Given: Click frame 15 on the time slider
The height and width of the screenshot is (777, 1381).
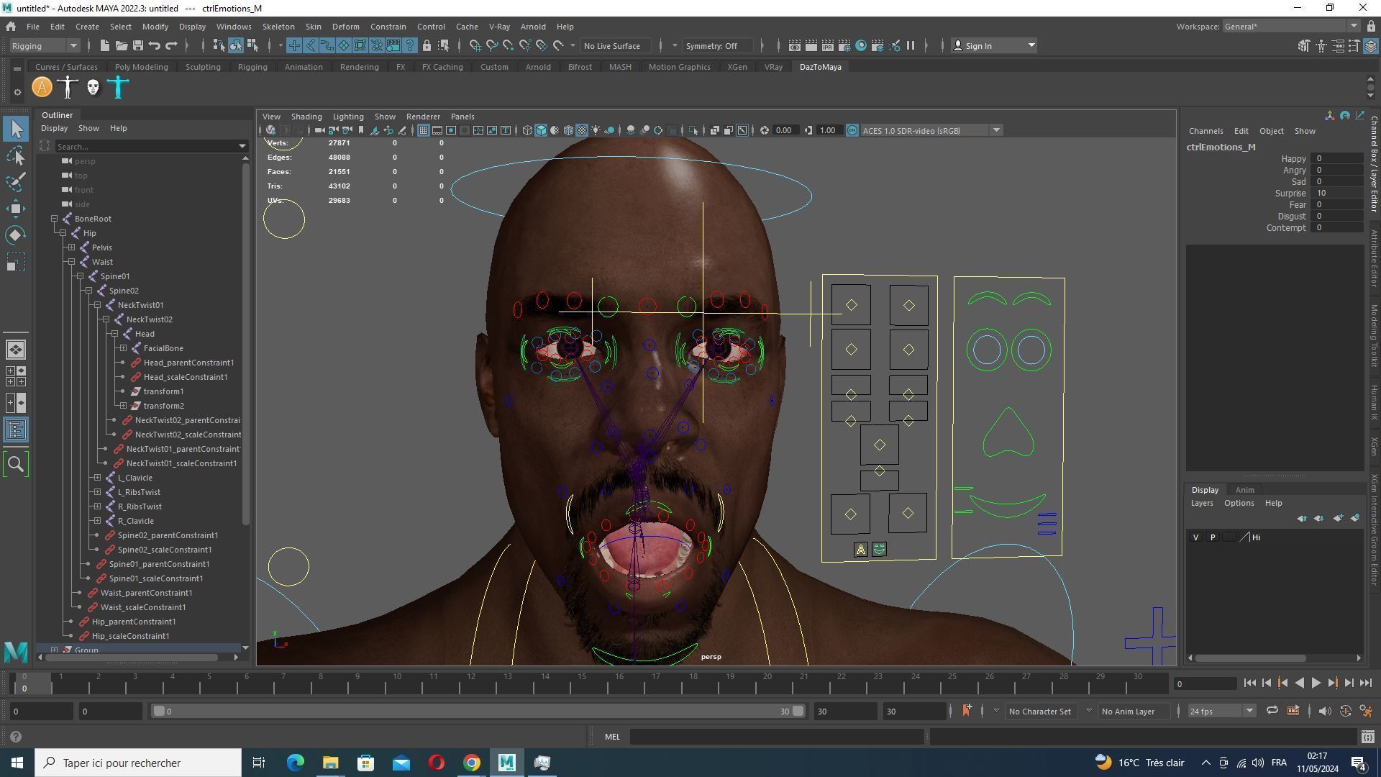Looking at the screenshot, I should click(582, 681).
